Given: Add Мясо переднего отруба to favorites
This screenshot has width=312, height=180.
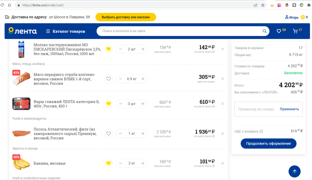Looking at the screenshot, I should click(x=109, y=79).
